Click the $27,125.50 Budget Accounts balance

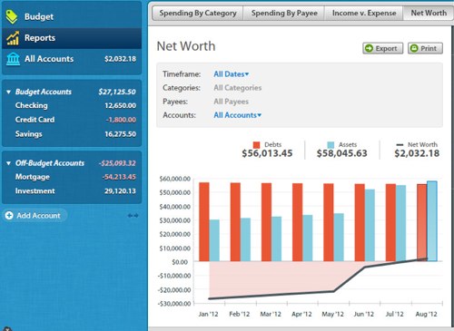coord(117,92)
